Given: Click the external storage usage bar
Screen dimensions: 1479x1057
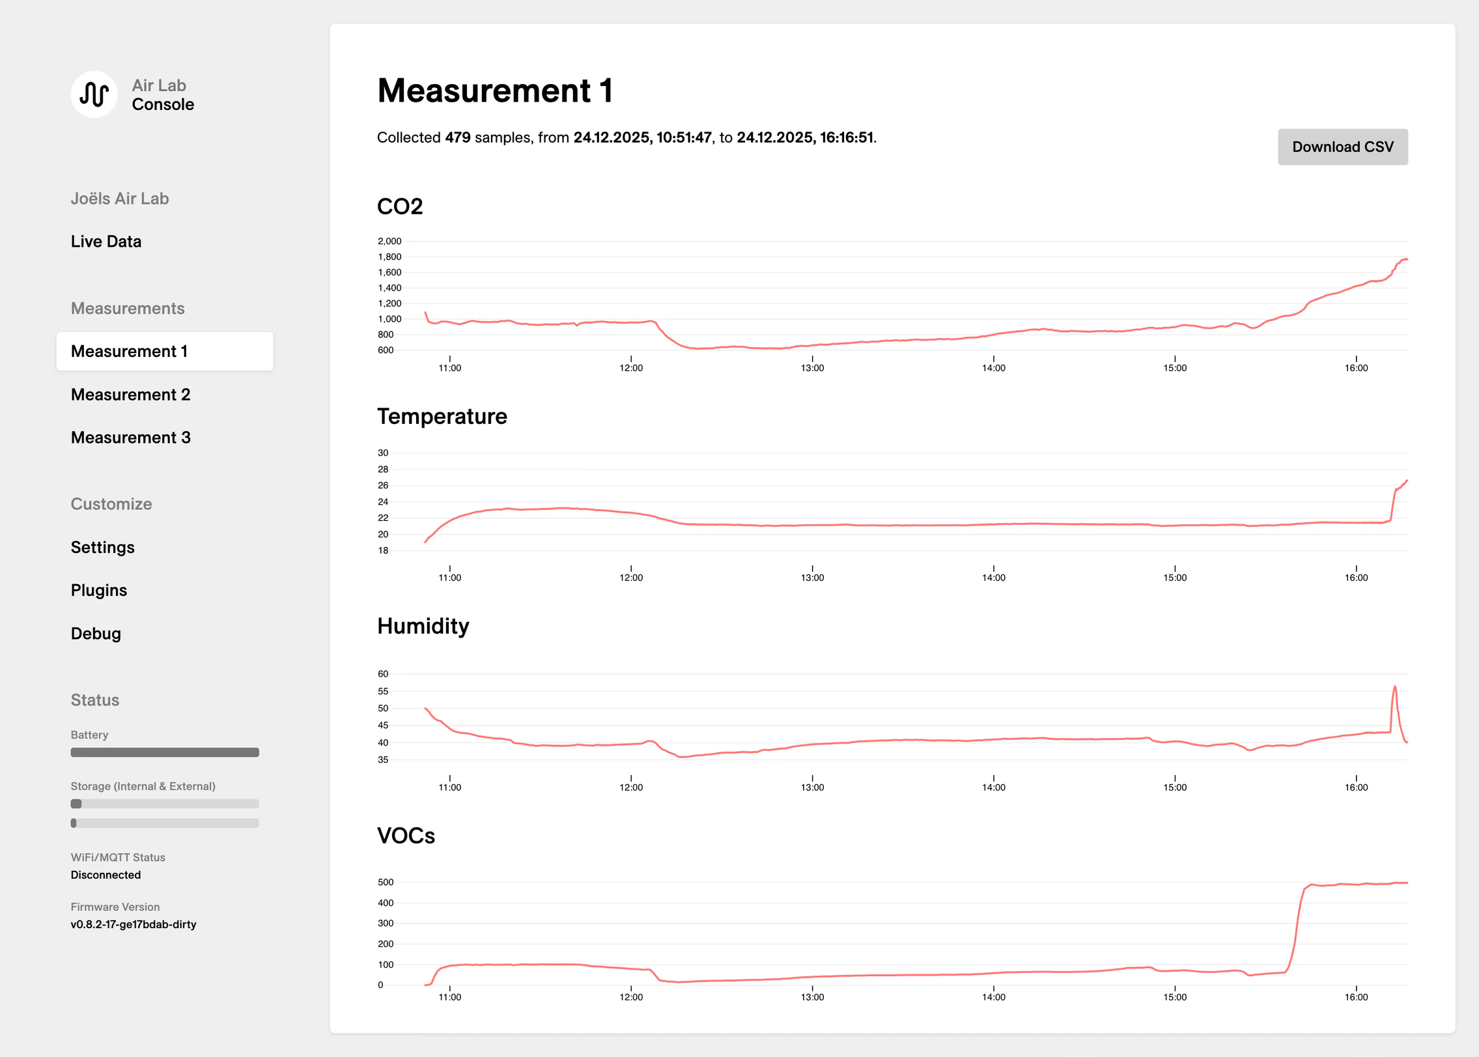Looking at the screenshot, I should 165,823.
